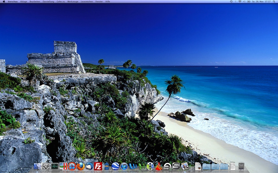Click the Preview app icon in dock
The image size is (278, 173).
[185, 166]
